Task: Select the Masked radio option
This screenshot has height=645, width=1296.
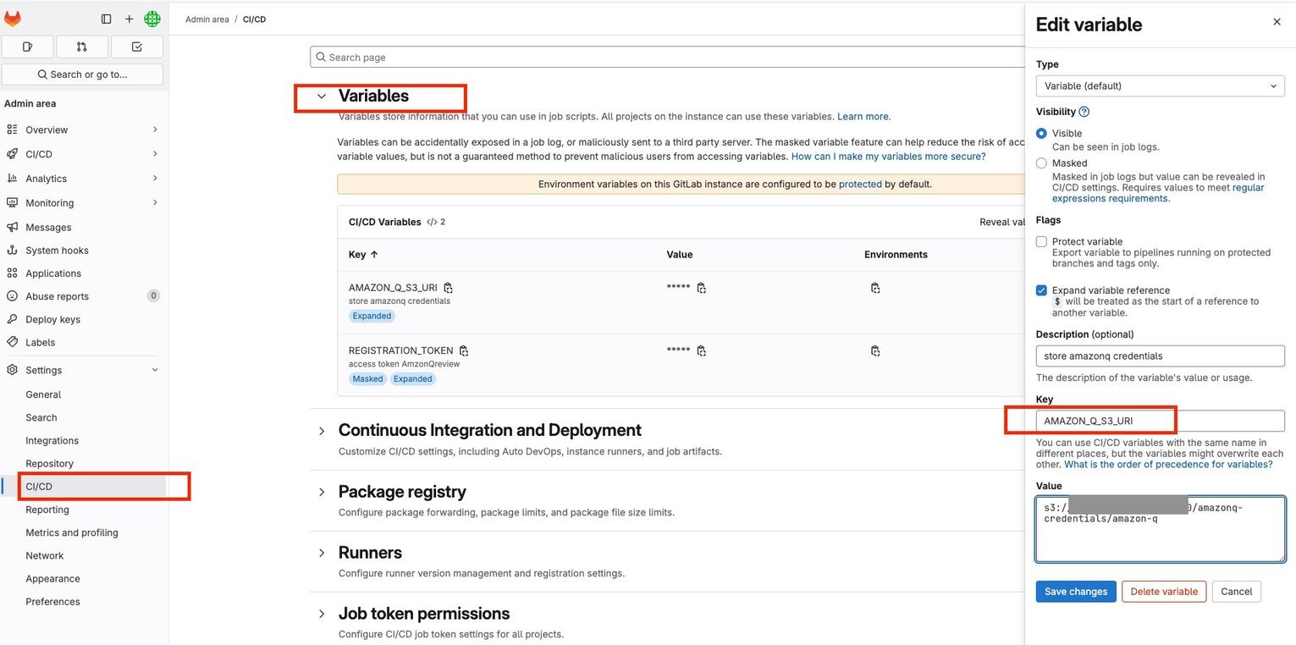Action: (1041, 163)
